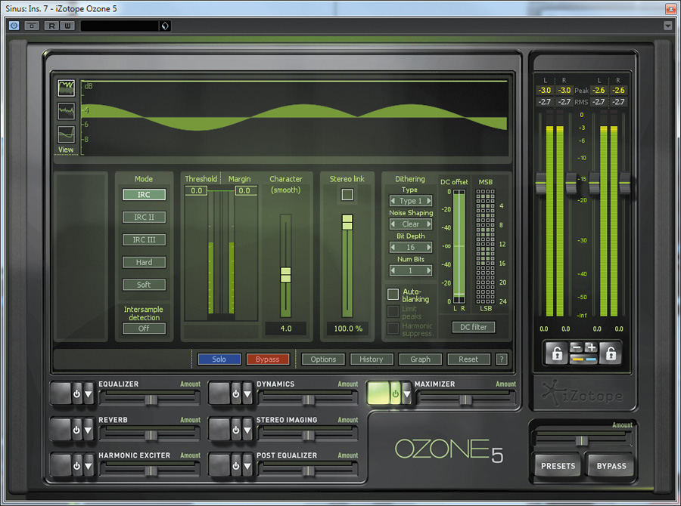The image size is (681, 506).
Task: Select IRC maximizer mode
Action: coord(144,195)
